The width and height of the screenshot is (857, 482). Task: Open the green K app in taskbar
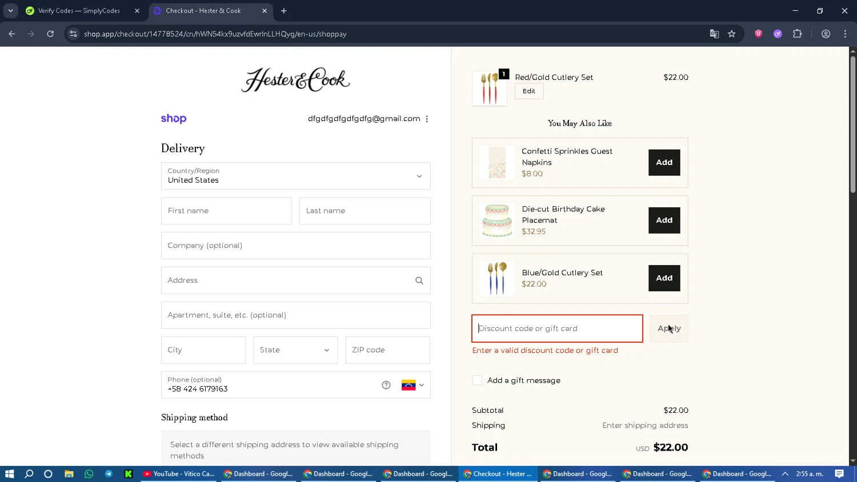coord(129,474)
